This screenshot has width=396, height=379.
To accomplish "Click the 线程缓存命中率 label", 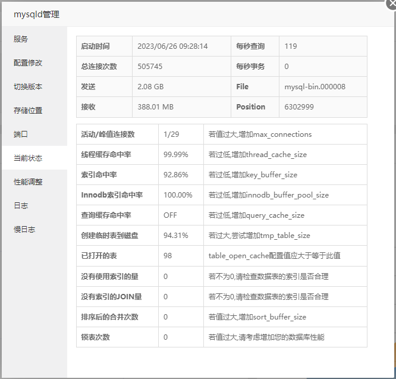I will 106,154.
